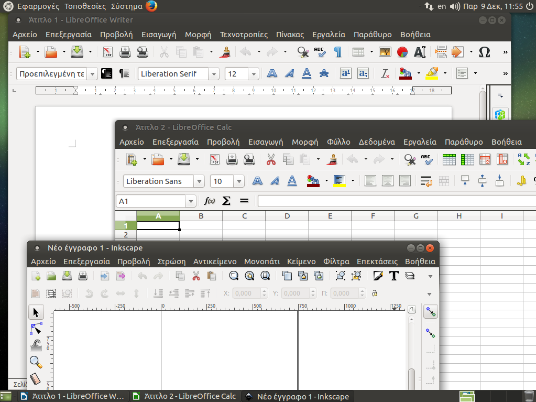
Task: Open the Φίλτρα menu in Inkscape
Action: pos(336,261)
